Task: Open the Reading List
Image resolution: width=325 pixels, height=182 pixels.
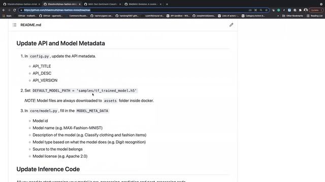Action: click(314, 16)
